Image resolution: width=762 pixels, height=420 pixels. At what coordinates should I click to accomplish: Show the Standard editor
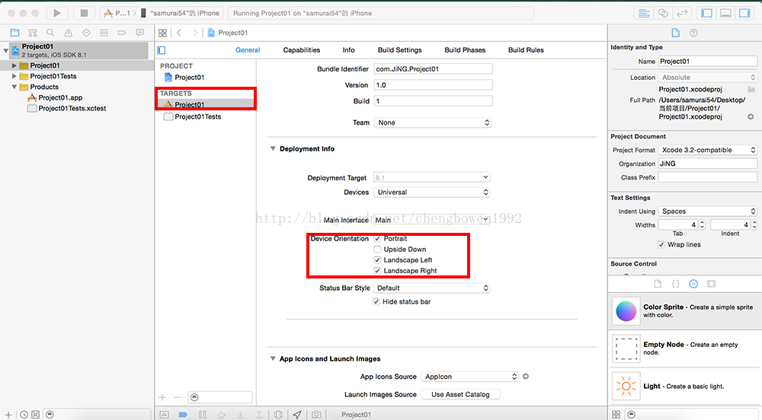click(644, 13)
